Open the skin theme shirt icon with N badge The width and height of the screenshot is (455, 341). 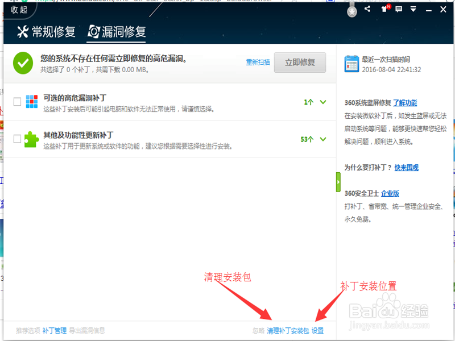point(385,9)
